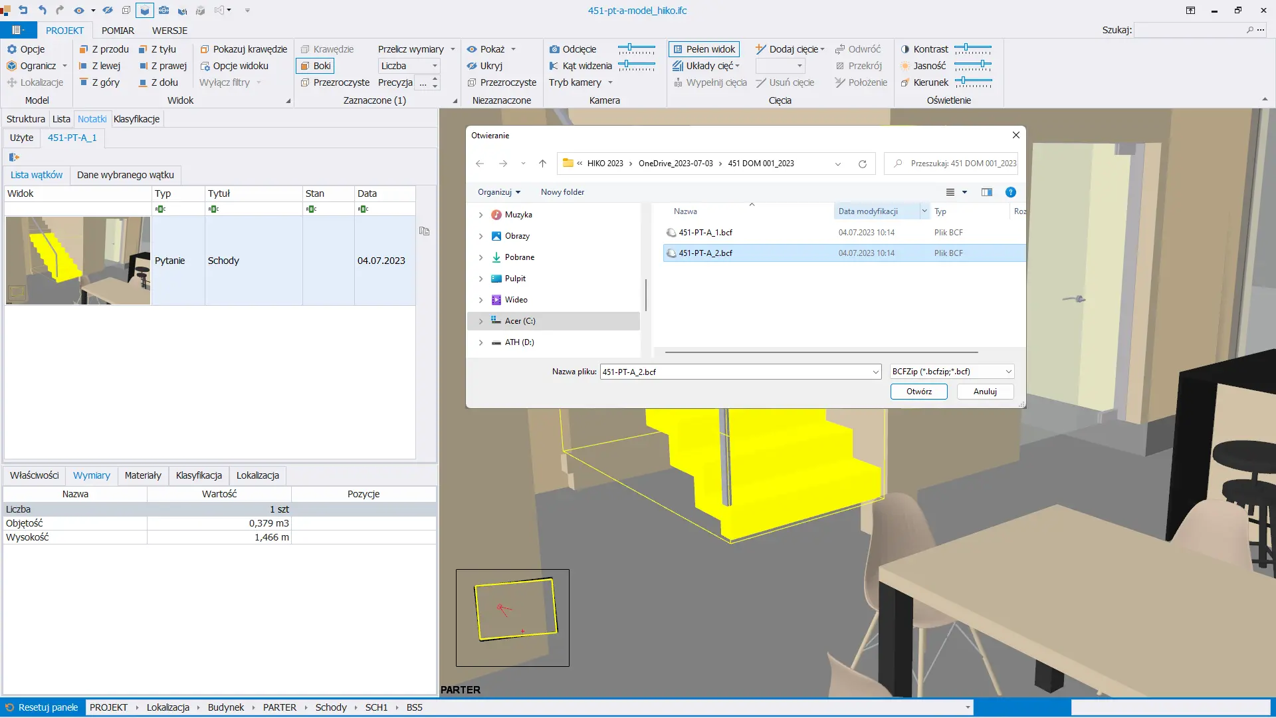Click the Otwórz button
The image size is (1276, 718).
pos(919,392)
